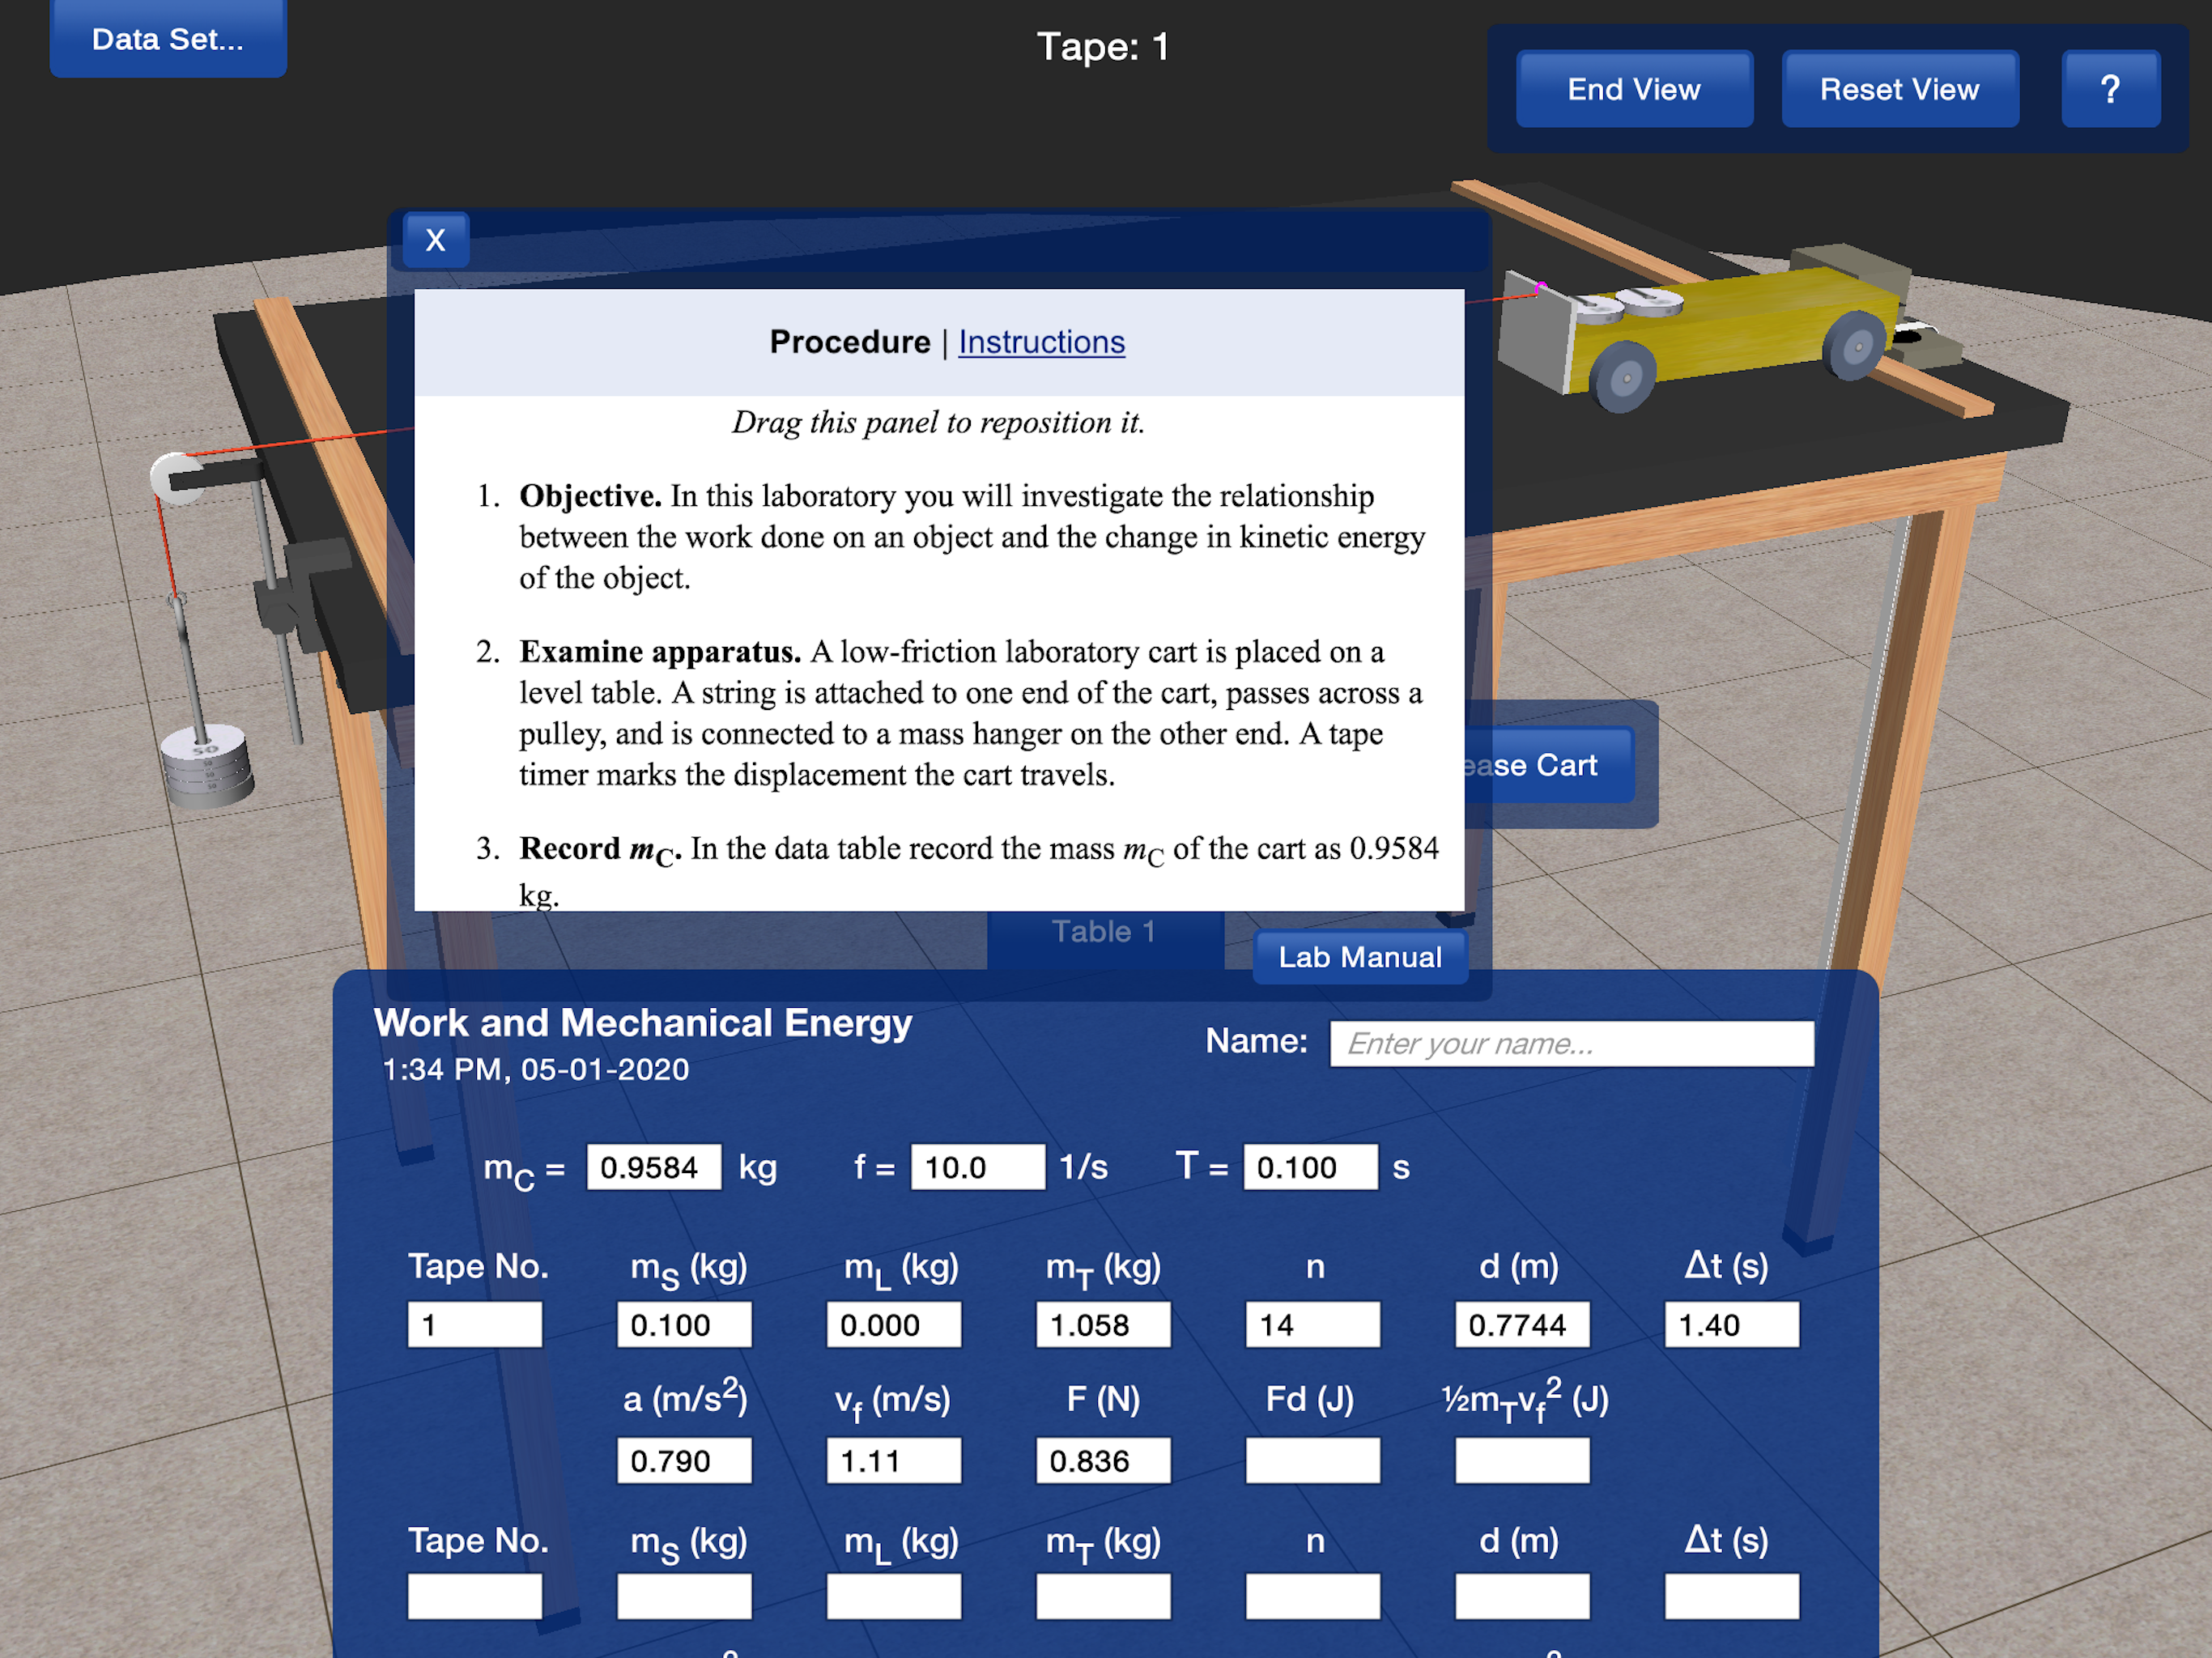Click second row empty Δt field
The image size is (2212, 1658).
[1732, 1597]
